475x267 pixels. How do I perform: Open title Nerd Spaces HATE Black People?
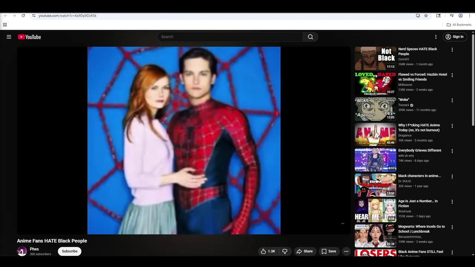(x=417, y=52)
